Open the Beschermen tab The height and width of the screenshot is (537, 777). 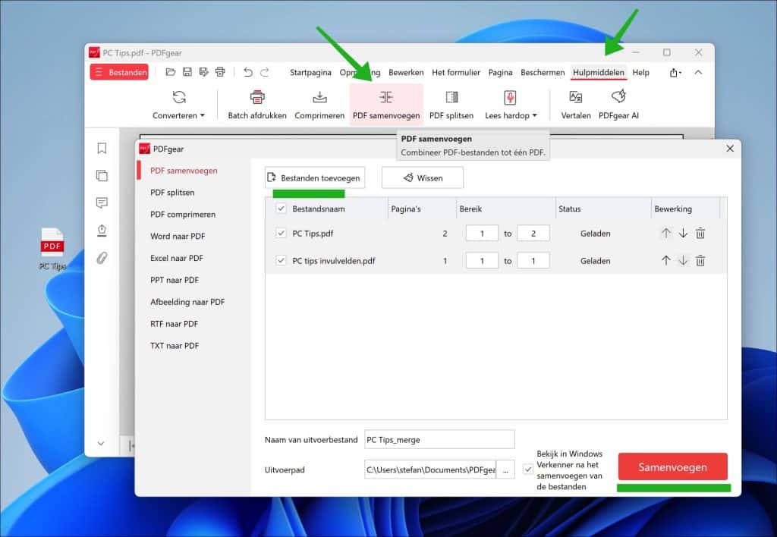click(543, 72)
